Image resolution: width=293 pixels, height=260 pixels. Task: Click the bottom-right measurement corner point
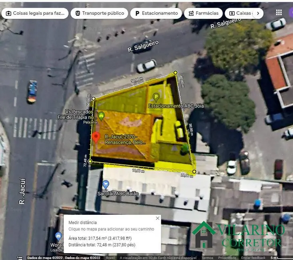tap(194, 172)
